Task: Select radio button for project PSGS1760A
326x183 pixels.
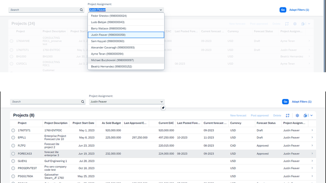Action: 13,176
